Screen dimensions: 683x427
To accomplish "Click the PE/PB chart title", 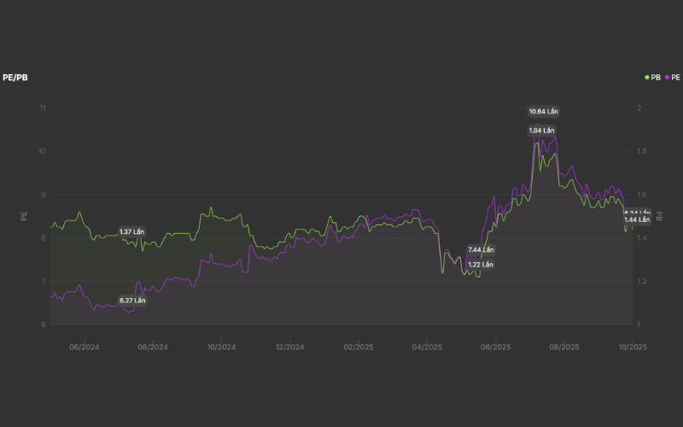I will point(16,77).
